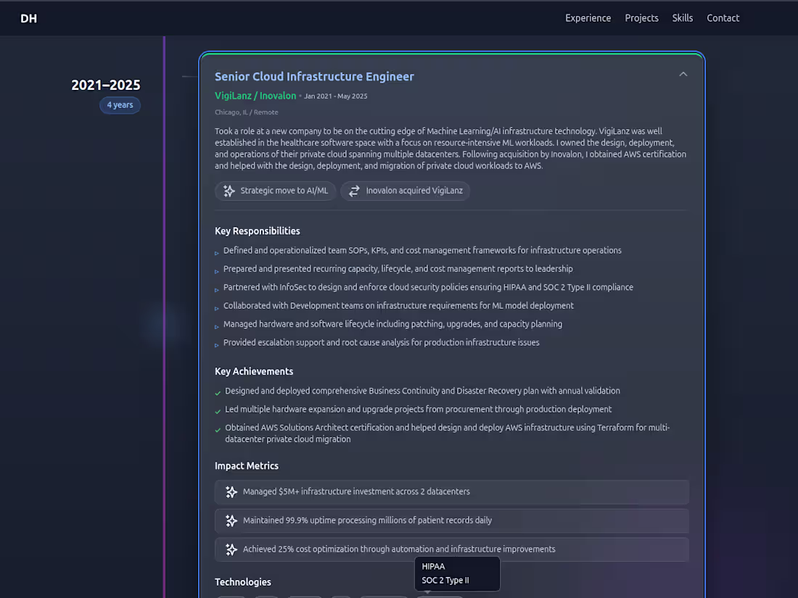Click the Obtained AWS Solutions Architect certification line
The image size is (798, 598).
(447, 433)
